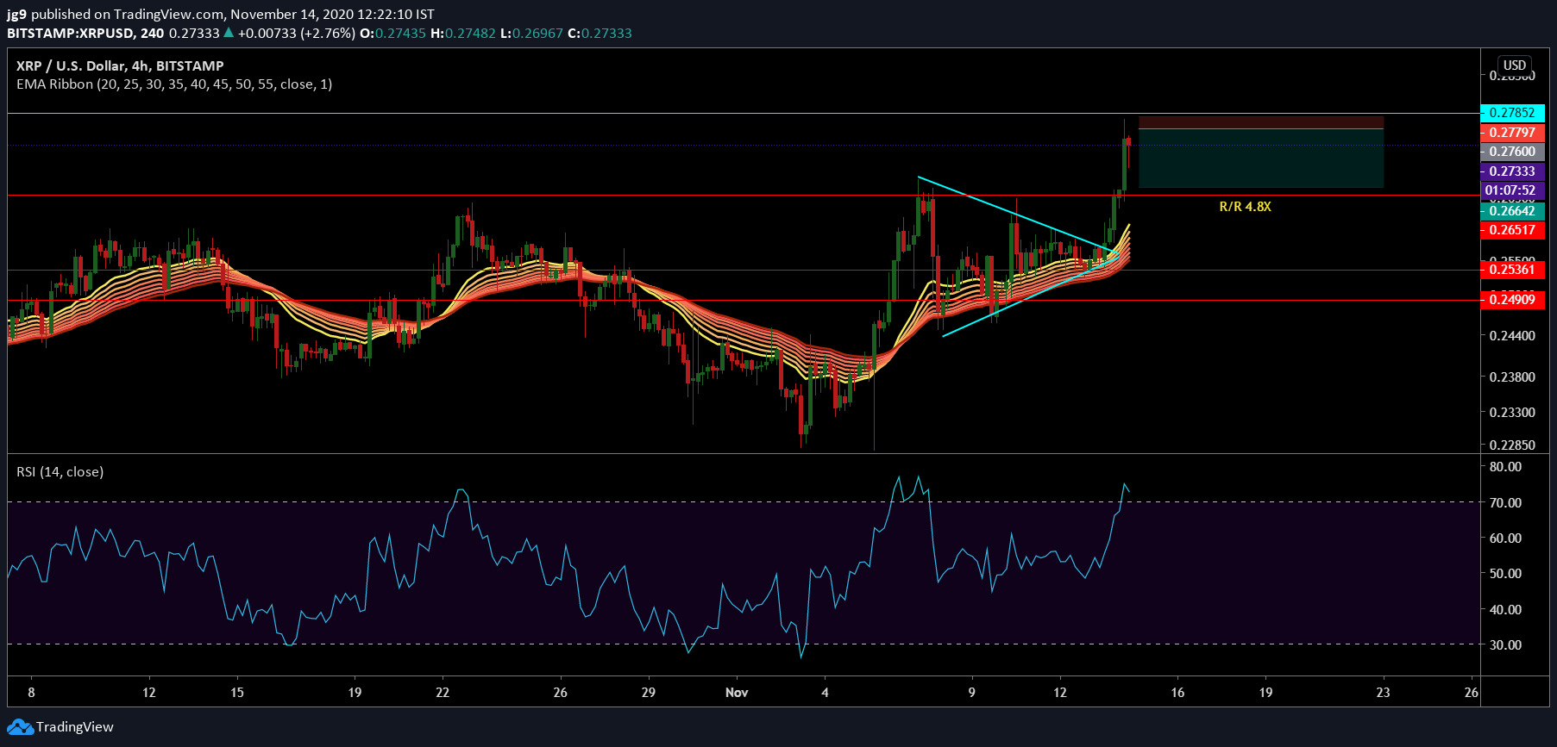Click the header high value H:0.27482
Image resolution: width=1557 pixels, height=747 pixels.
[463, 34]
